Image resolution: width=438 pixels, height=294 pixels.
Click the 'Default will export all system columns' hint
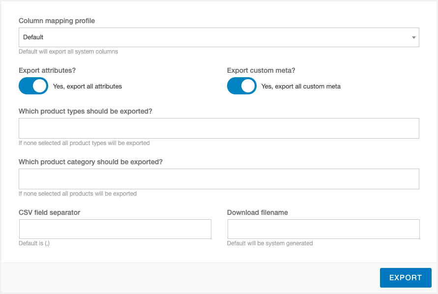click(68, 52)
